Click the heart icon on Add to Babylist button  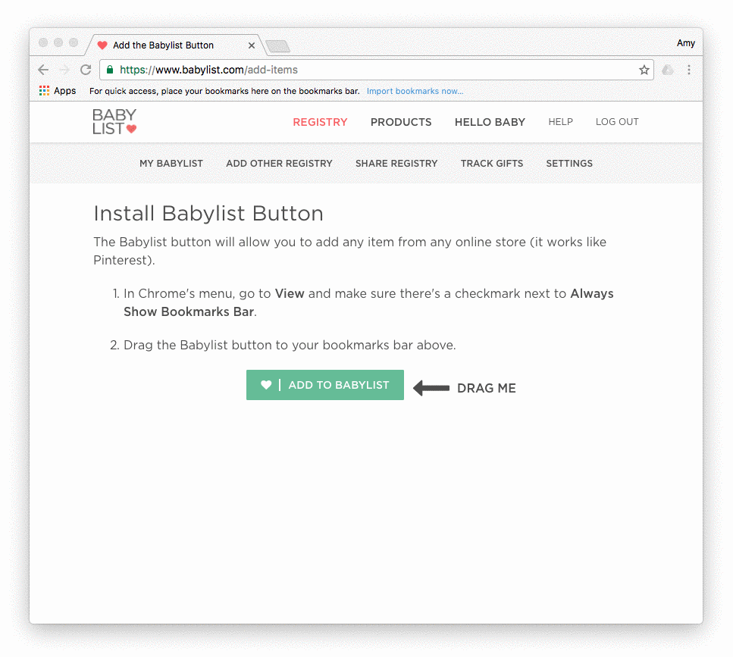(266, 384)
